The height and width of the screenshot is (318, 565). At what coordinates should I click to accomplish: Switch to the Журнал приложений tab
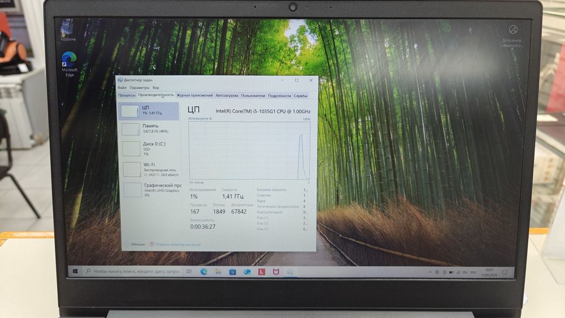point(194,95)
